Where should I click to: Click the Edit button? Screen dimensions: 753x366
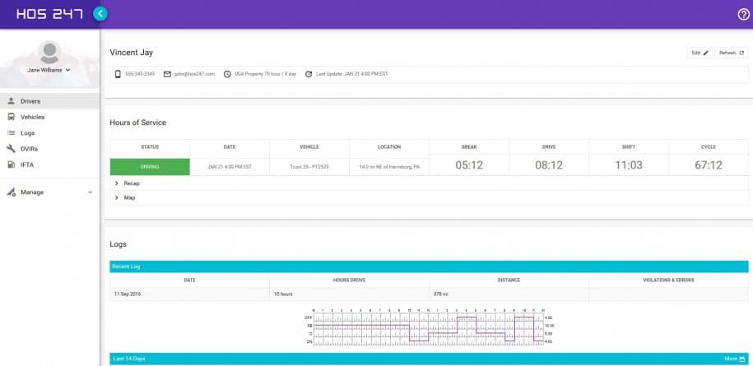click(700, 53)
